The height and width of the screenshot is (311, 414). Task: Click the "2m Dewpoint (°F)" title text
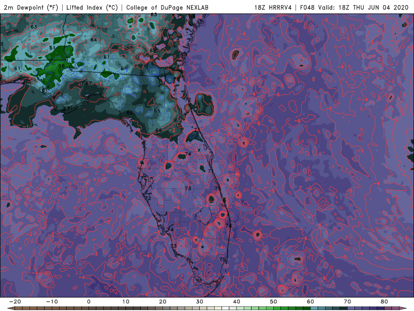pyautogui.click(x=31, y=7)
